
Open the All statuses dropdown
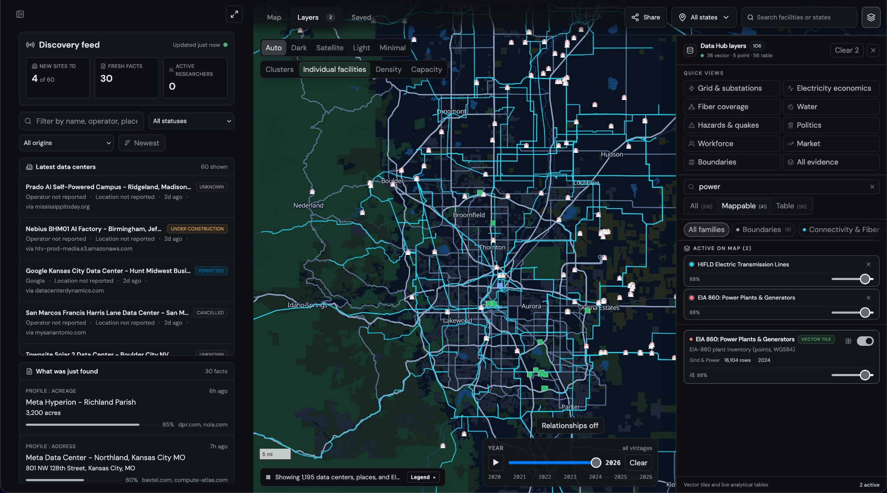[191, 121]
